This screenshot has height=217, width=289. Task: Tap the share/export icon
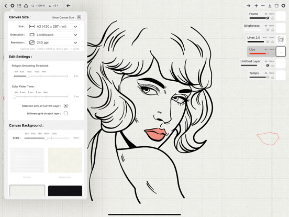pos(26,6)
